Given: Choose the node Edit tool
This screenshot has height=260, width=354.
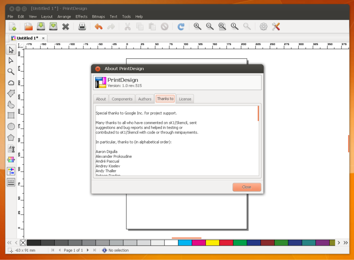Looking at the screenshot, I should [x=11, y=60].
